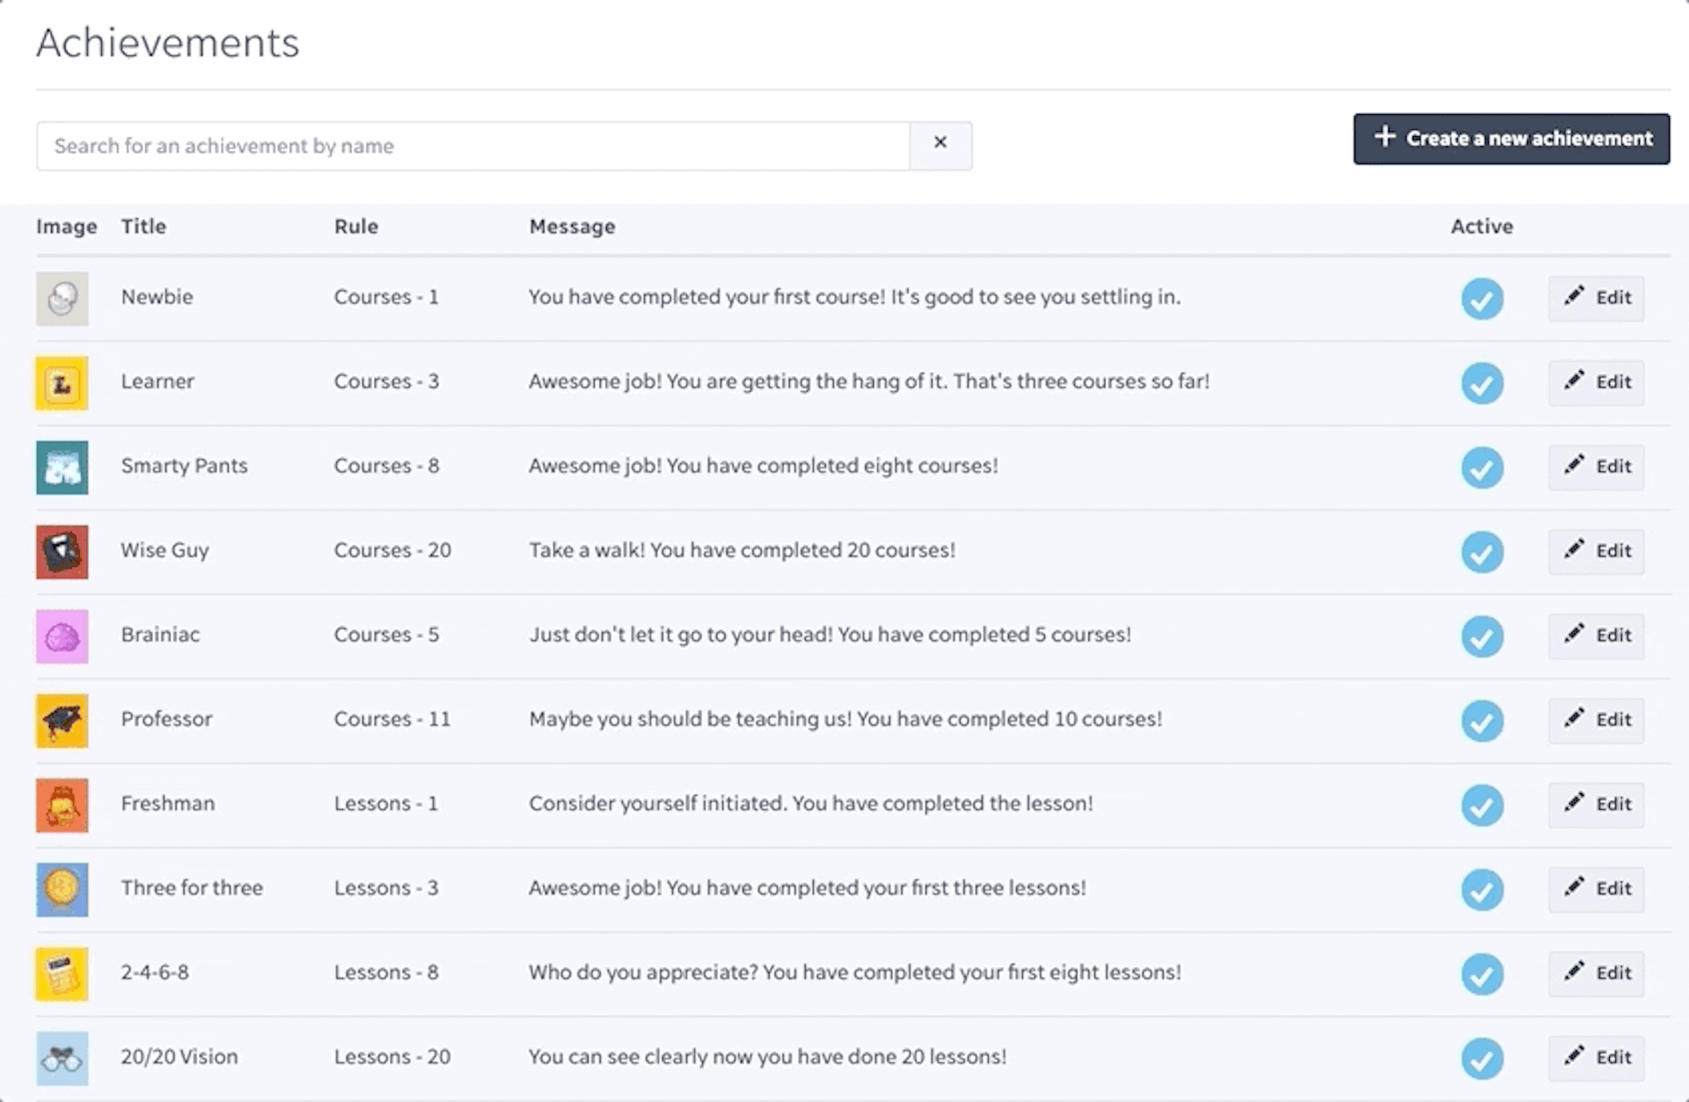Click the Three for three achievement thumbnail
This screenshot has height=1102, width=1689.
pos(64,887)
